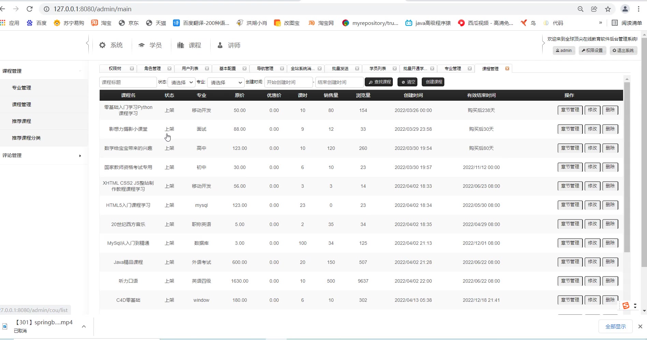Collapse the left sidebar arrow

tap(87, 44)
